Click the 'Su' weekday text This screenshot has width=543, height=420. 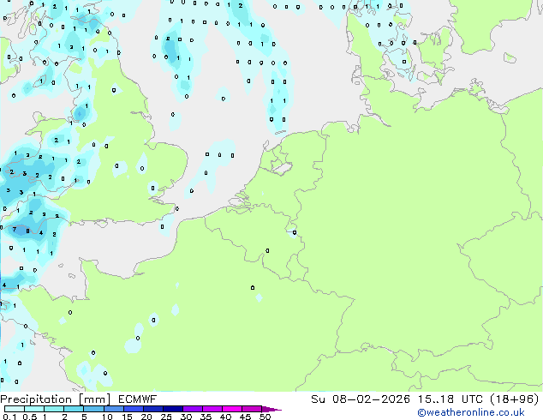(319, 399)
